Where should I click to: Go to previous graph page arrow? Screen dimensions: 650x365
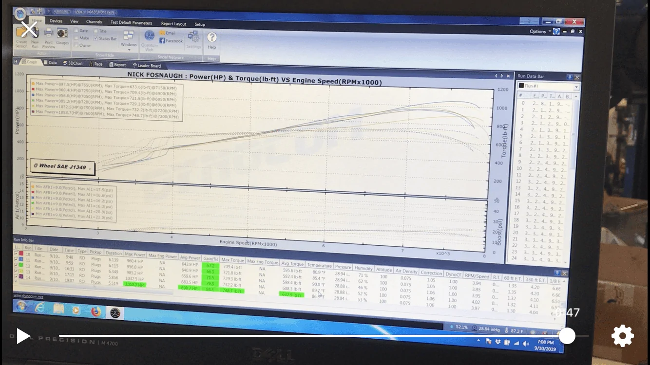[496, 75]
